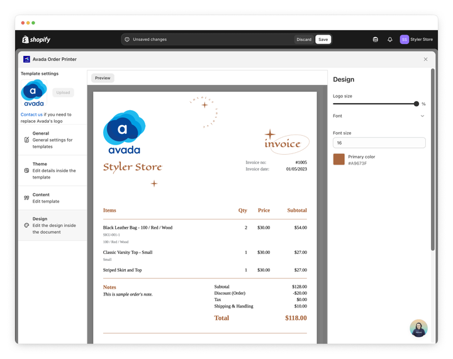Click the Unsaved changes label
The width and height of the screenshot is (453, 359).
tap(150, 39)
